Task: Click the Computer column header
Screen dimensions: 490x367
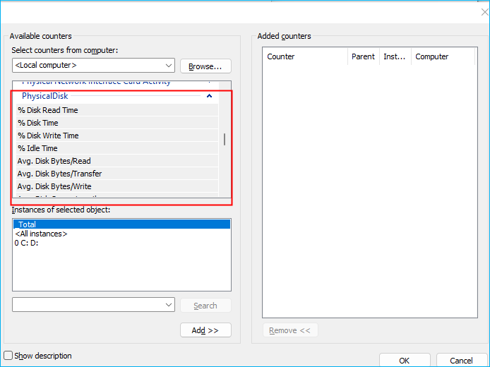Action: (443, 56)
